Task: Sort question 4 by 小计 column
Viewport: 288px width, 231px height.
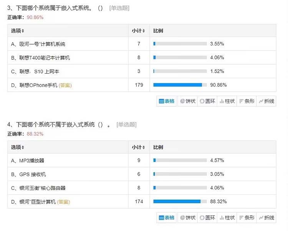Action: tap(139, 147)
